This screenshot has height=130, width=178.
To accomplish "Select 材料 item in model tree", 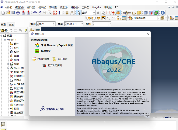I will coord(16,48).
